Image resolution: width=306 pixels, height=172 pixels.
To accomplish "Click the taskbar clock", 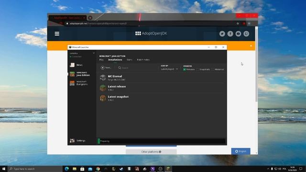I will (292, 169).
